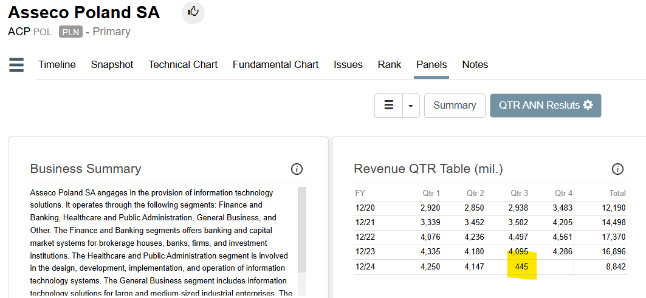The height and width of the screenshot is (298, 646).
Task: View the Rank tab
Action: [389, 65]
